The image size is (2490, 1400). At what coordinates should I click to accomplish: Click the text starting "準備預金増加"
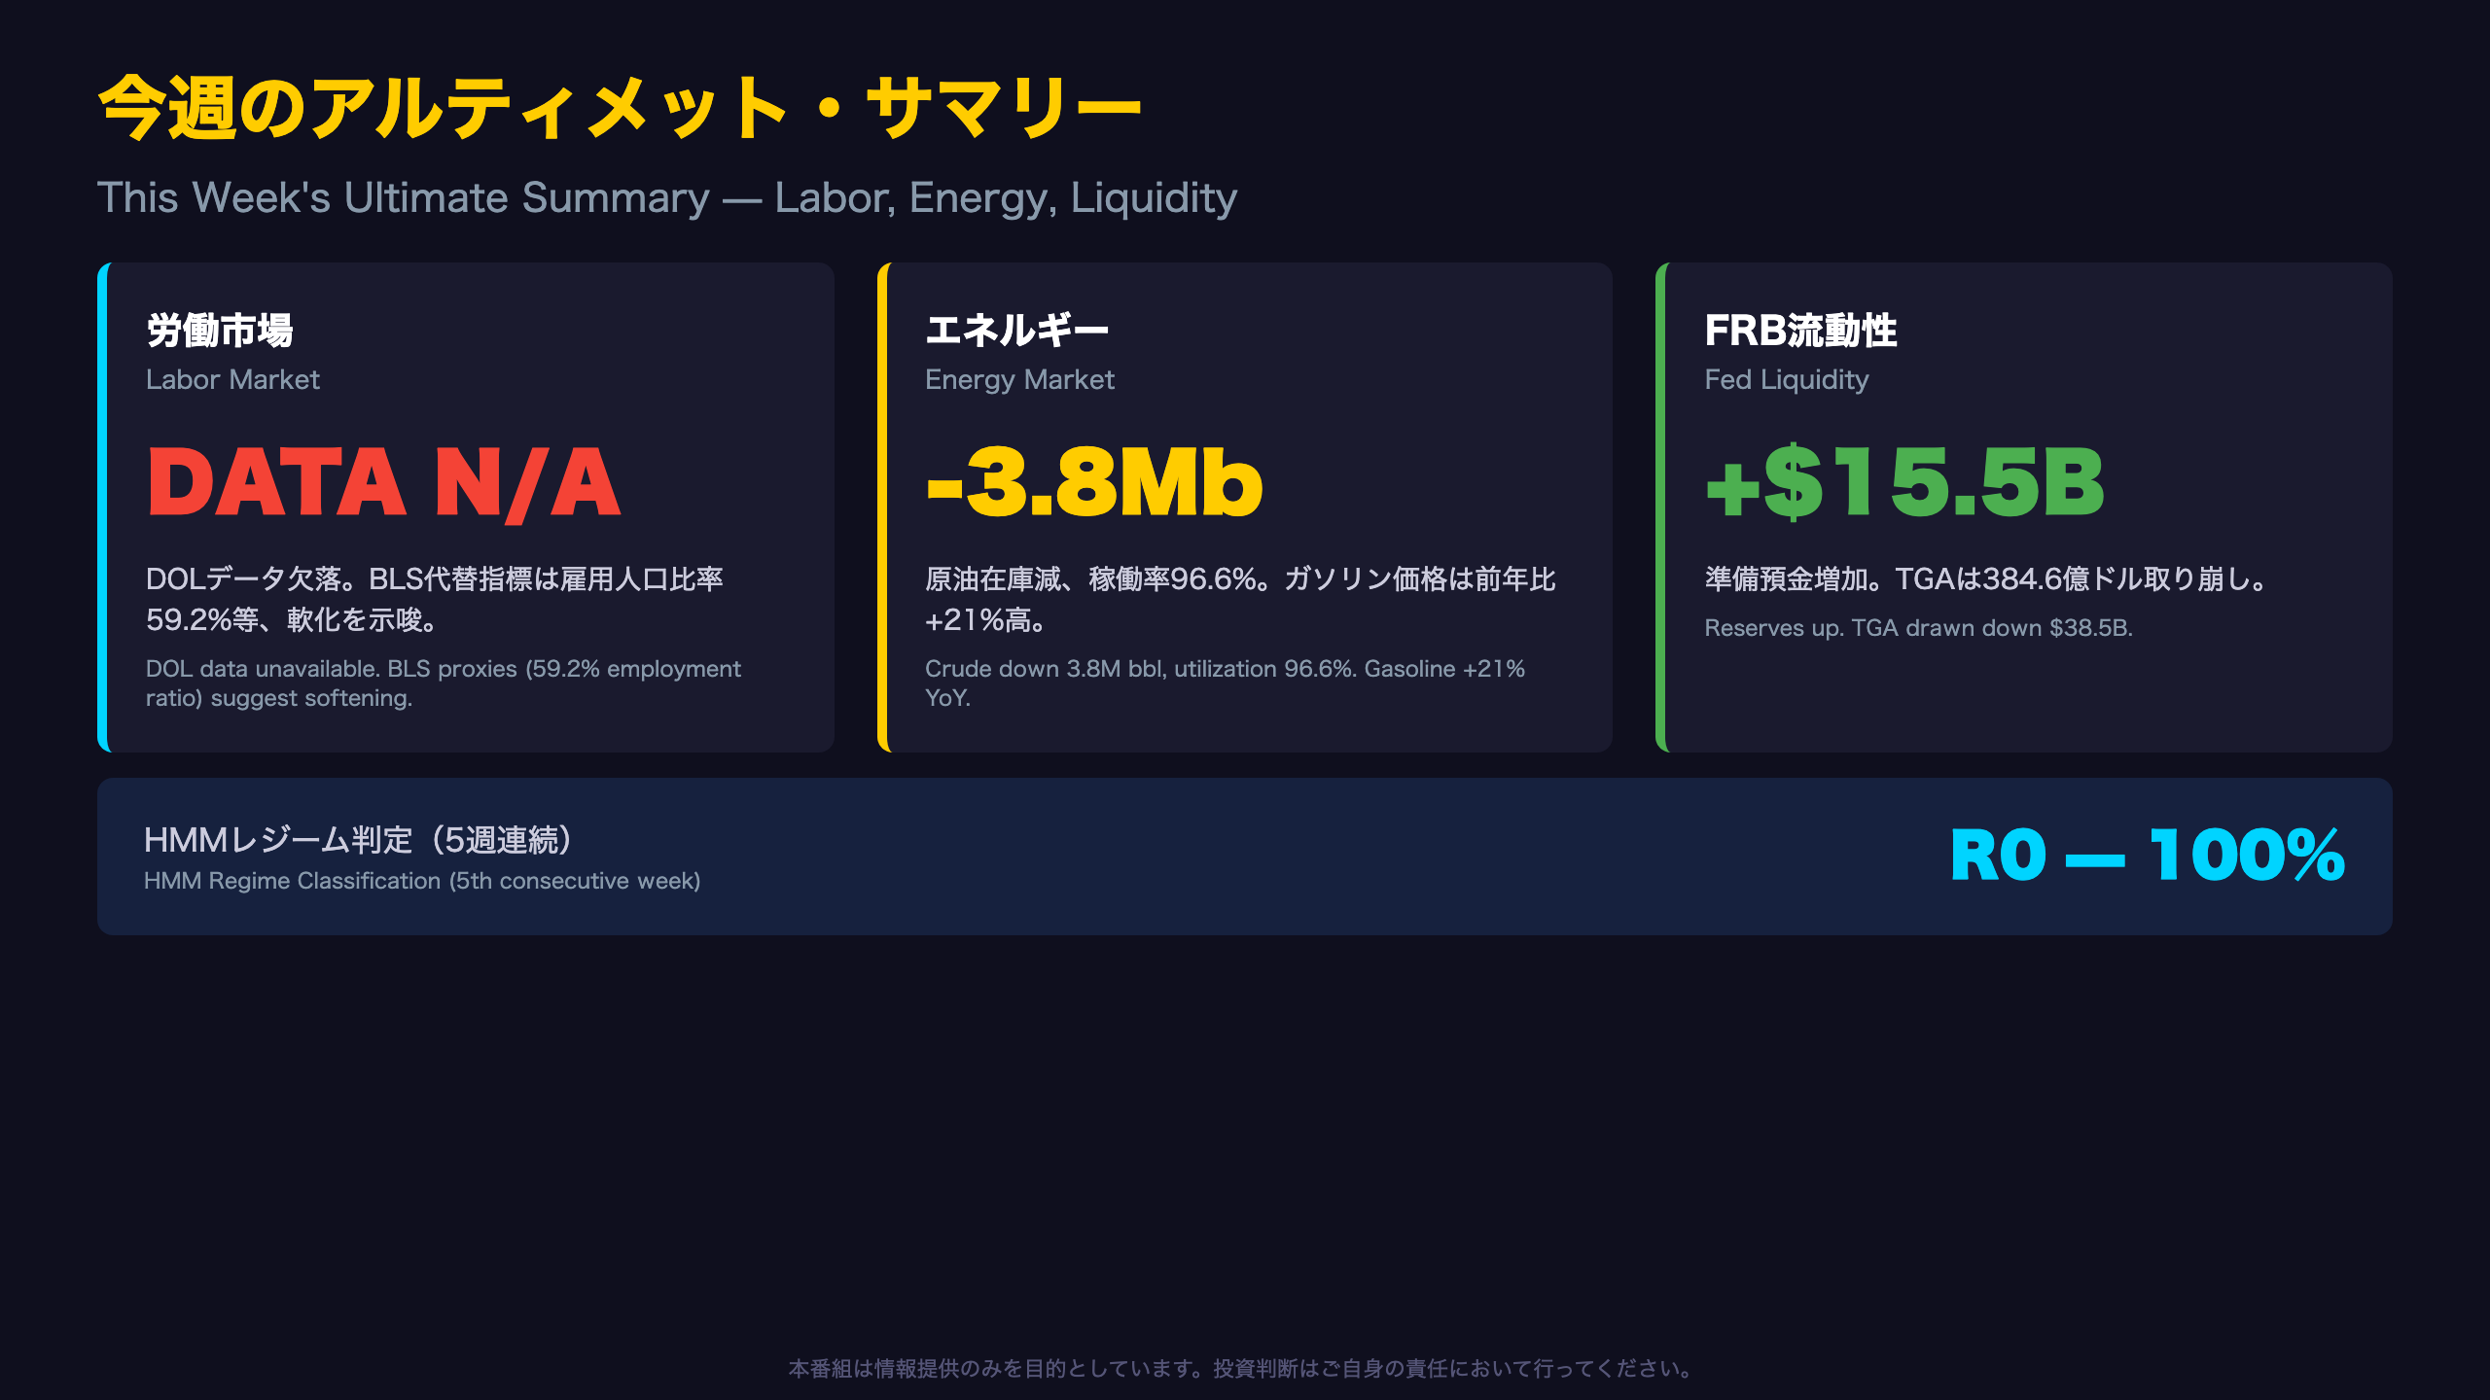[x=1986, y=579]
